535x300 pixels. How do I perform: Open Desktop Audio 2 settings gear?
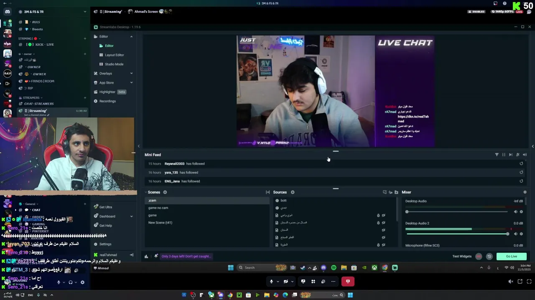pos(521,234)
